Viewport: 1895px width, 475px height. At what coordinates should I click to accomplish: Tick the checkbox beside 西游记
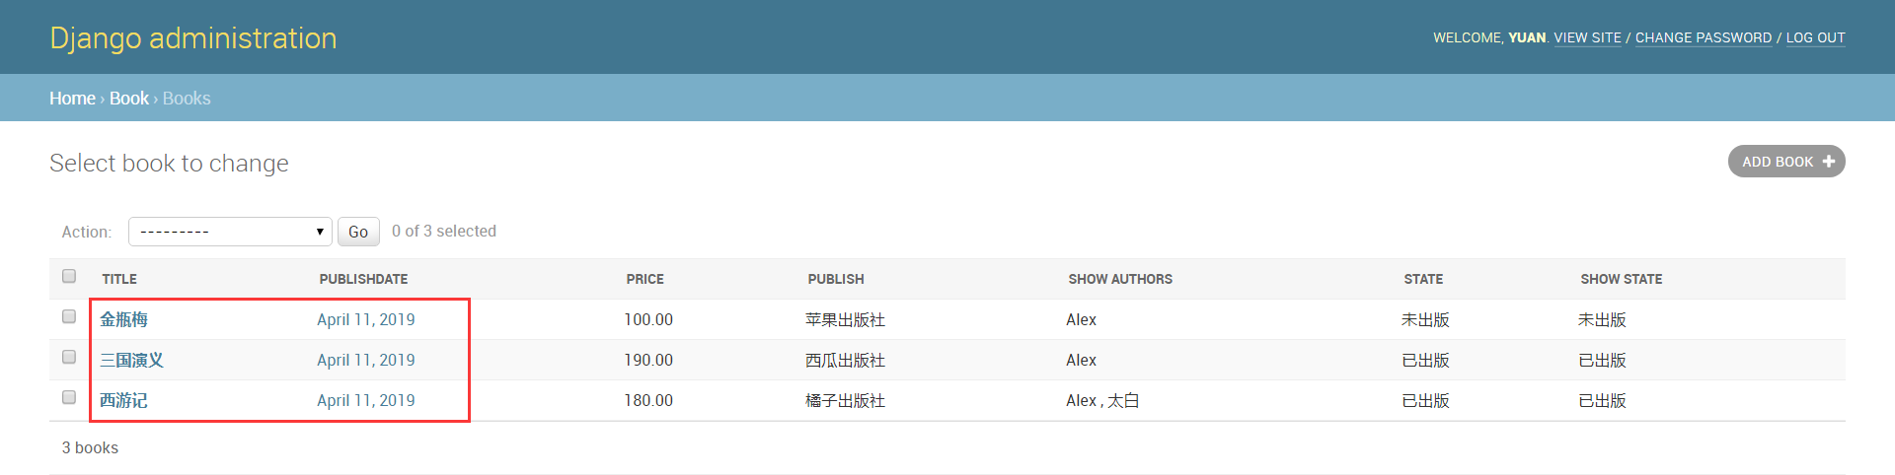69,397
